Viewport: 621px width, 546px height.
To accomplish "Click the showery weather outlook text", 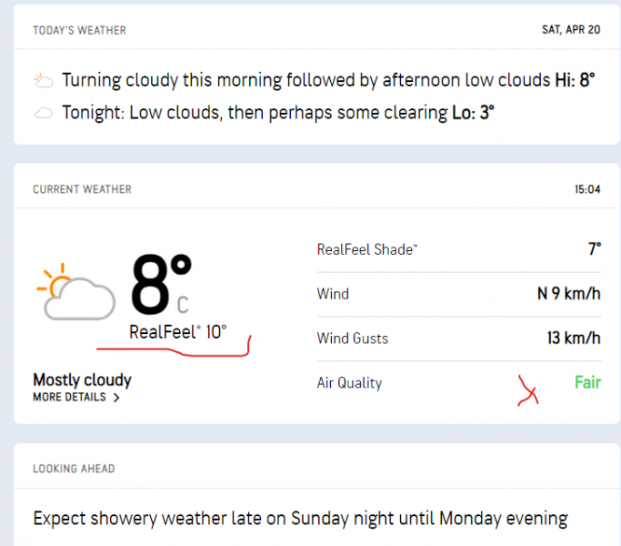I will [300, 519].
